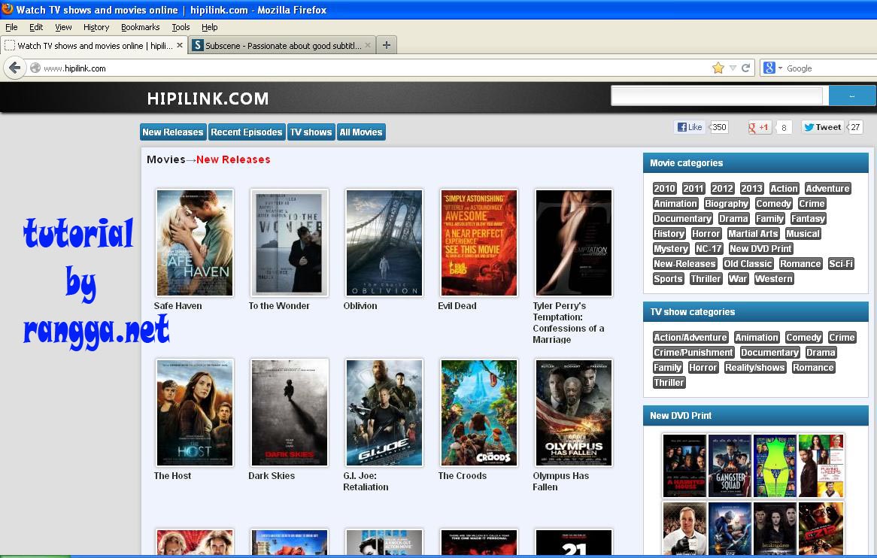Open The Croods movie poster
877x558 pixels.
(479, 413)
